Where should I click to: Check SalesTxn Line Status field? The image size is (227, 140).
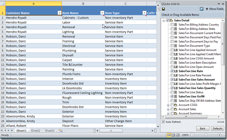(x=172, y=92)
